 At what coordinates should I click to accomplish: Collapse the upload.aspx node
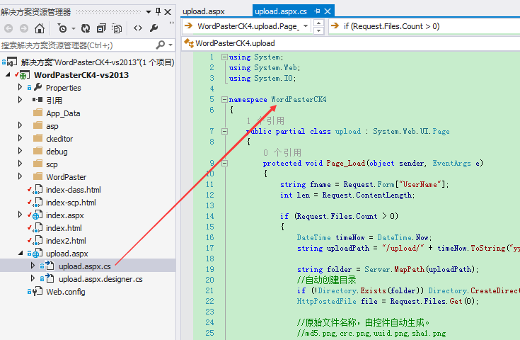tap(21, 254)
